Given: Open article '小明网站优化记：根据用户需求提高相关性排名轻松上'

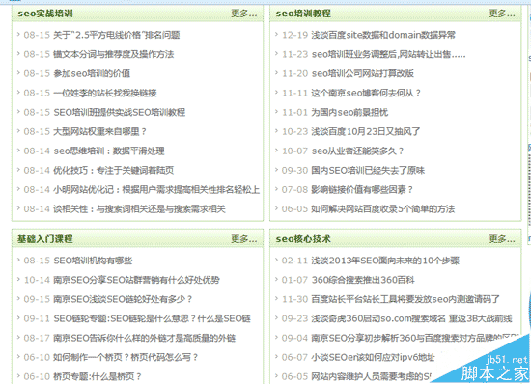Looking at the screenshot, I should [x=156, y=189].
